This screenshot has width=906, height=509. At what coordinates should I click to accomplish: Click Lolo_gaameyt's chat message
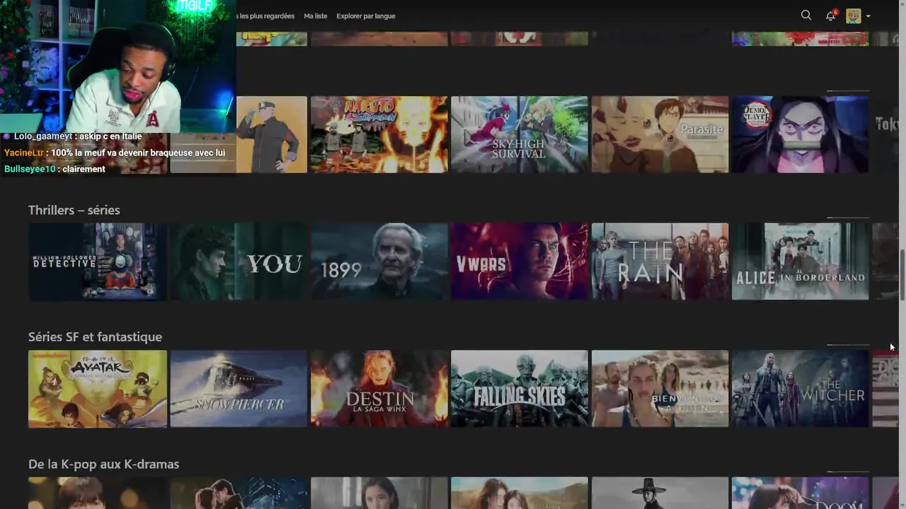73,136
